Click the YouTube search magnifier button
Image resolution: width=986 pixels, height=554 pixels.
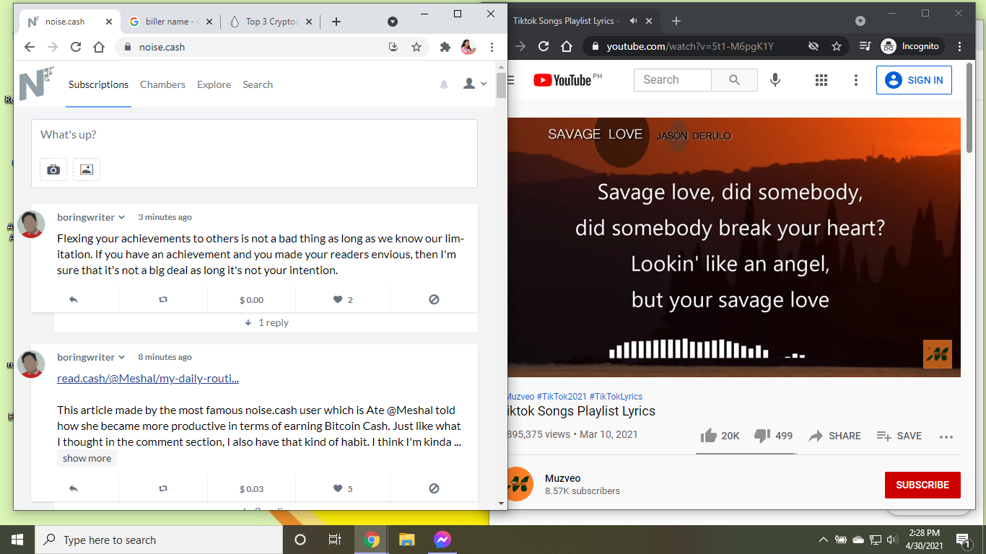pyautogui.click(x=734, y=80)
